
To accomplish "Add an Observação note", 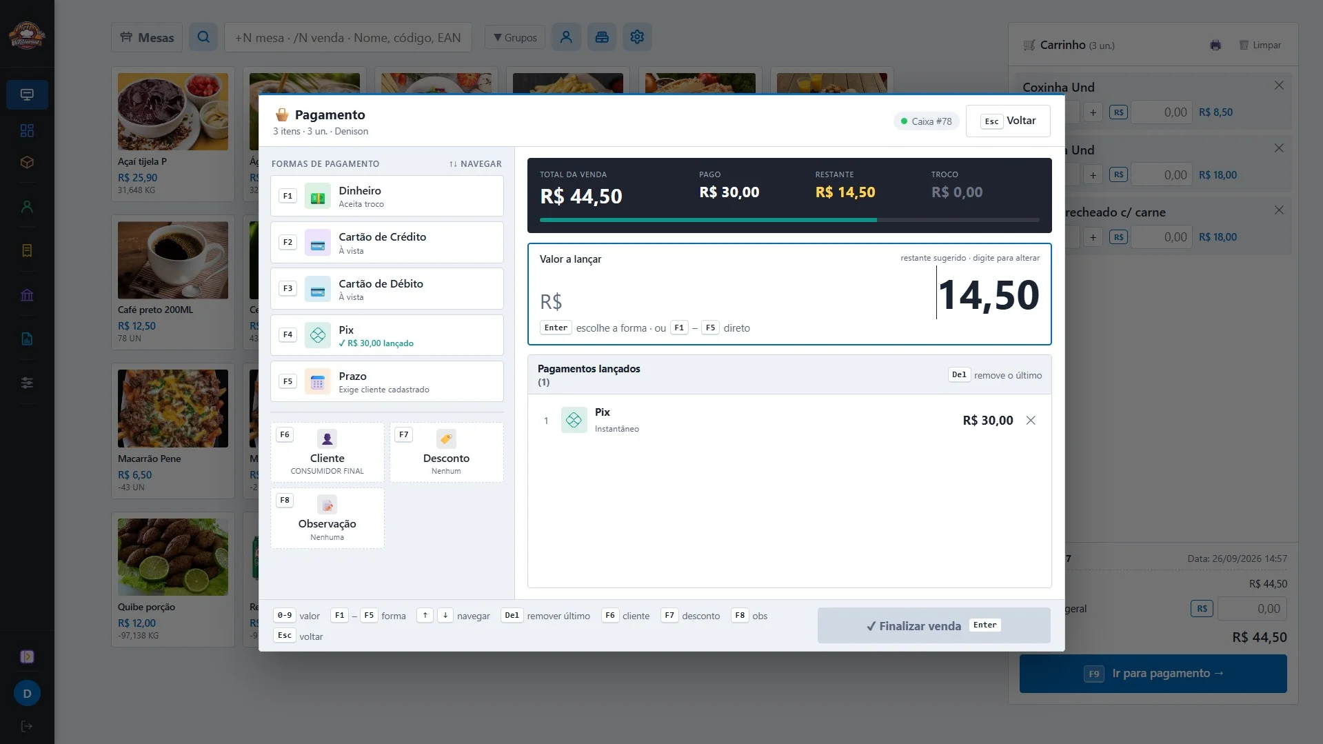I will (x=327, y=519).
